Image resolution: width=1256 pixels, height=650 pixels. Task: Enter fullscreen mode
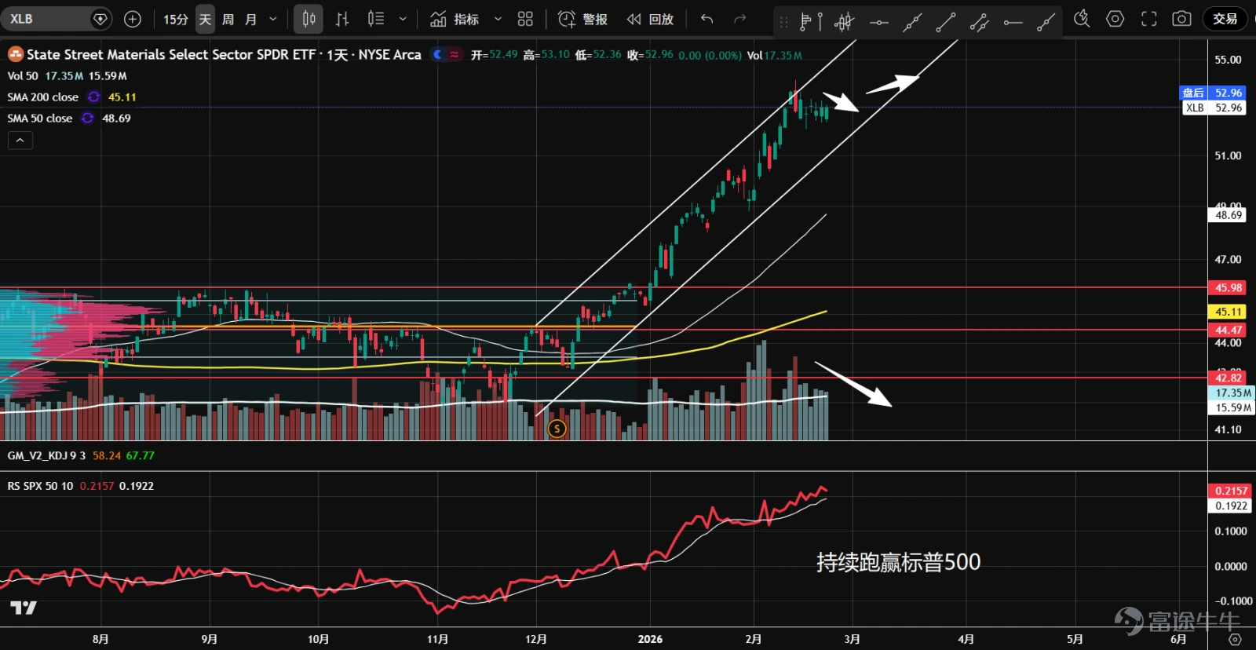click(x=1149, y=19)
